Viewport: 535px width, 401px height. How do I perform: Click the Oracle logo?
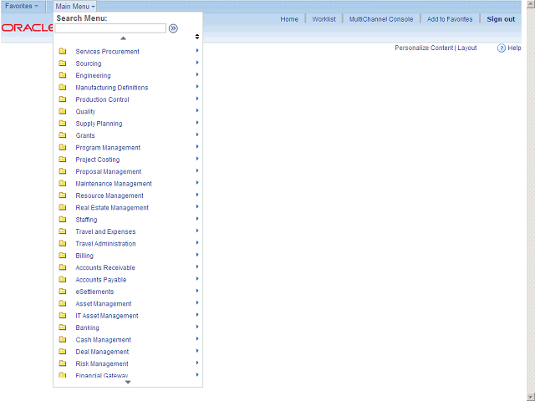[27, 28]
